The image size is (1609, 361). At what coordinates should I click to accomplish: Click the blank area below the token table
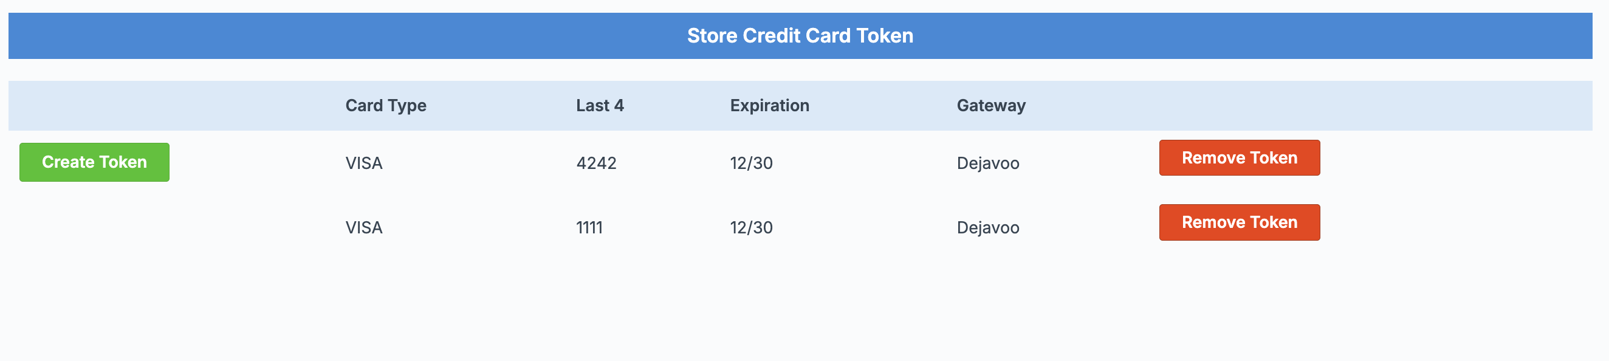[800, 306]
